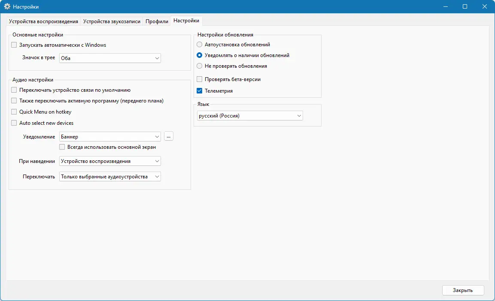The image size is (495, 301).
Task: Check Quick Menu on hotkey option
Action: 14,112
